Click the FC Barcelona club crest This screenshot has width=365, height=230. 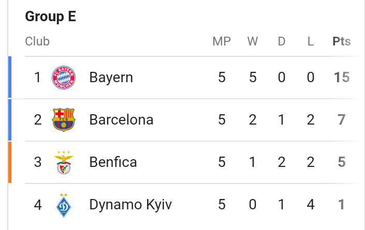click(x=64, y=119)
